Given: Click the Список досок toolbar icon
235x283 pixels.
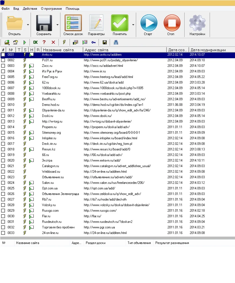Looking at the screenshot, I should click(x=73, y=23).
